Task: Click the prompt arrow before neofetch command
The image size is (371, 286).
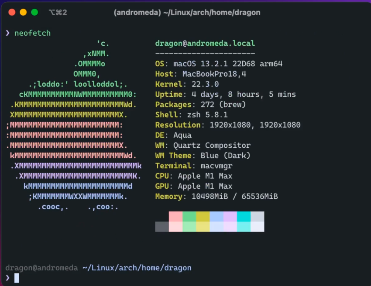Action: [8, 33]
